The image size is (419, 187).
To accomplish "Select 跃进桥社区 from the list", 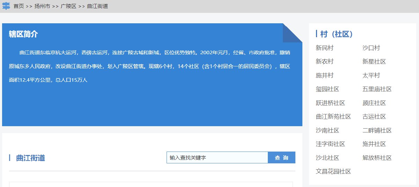I will coord(330,103).
